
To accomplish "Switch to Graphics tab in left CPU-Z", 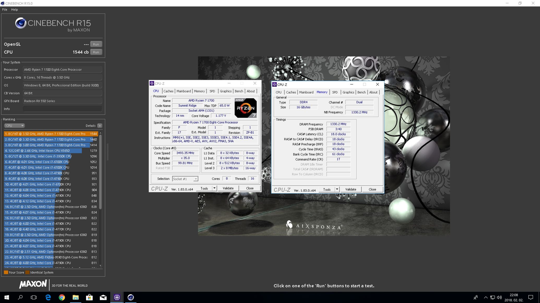I will point(226,91).
